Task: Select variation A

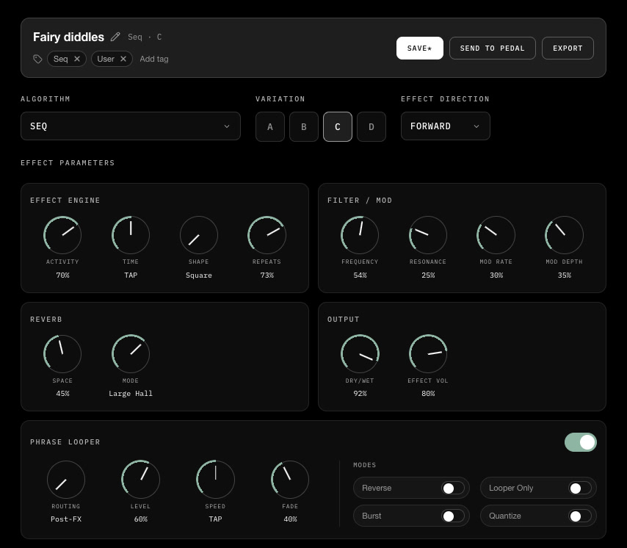Action: coord(270,127)
